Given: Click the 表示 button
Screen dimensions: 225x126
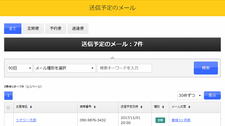Looking at the screenshot, I should coord(212,95).
